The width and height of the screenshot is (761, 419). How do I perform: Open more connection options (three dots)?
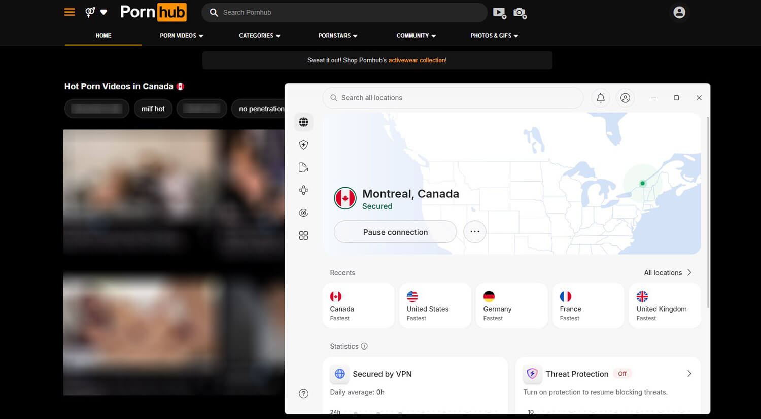coord(474,232)
